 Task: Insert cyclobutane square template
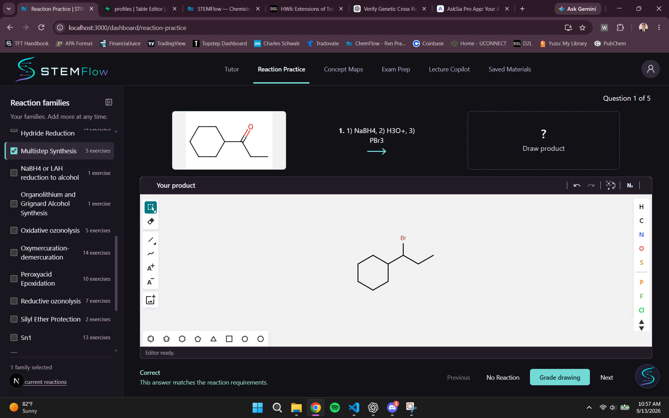click(229, 339)
